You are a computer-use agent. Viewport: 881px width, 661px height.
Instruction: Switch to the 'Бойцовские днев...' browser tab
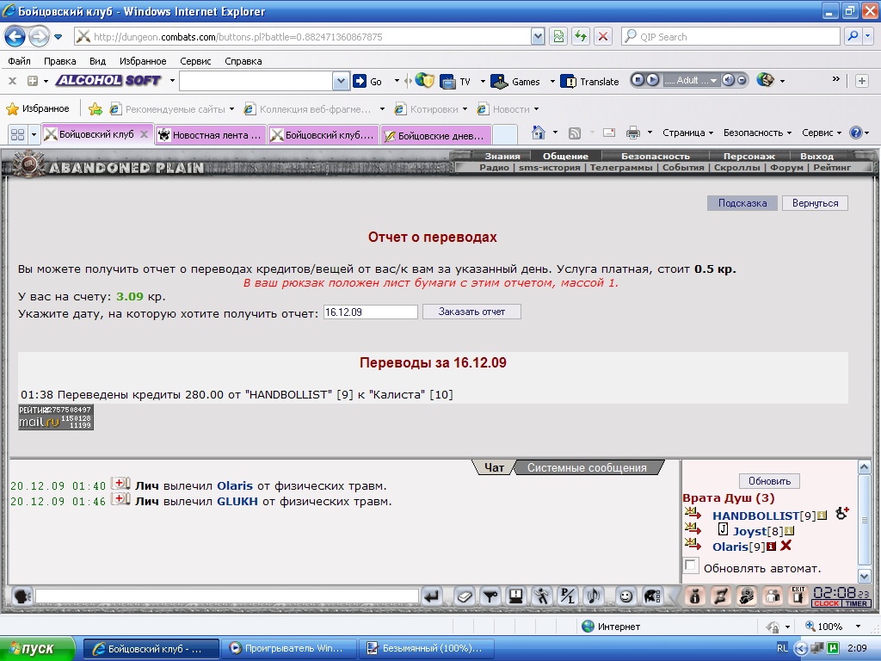point(436,135)
